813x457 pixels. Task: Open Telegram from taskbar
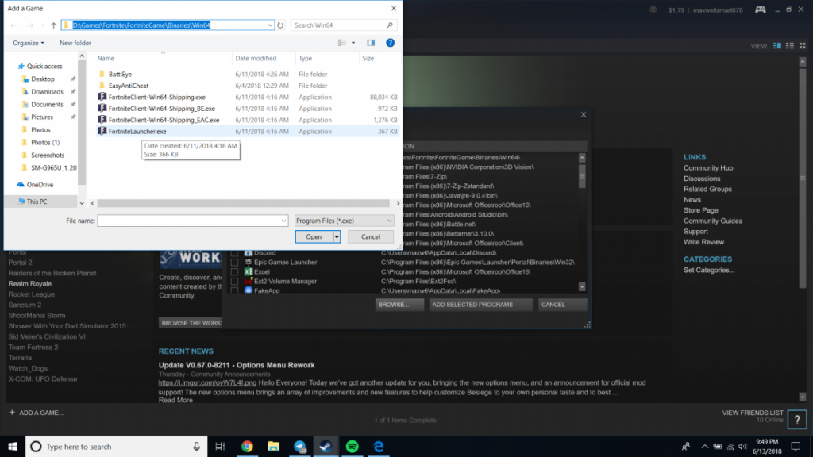click(x=299, y=446)
